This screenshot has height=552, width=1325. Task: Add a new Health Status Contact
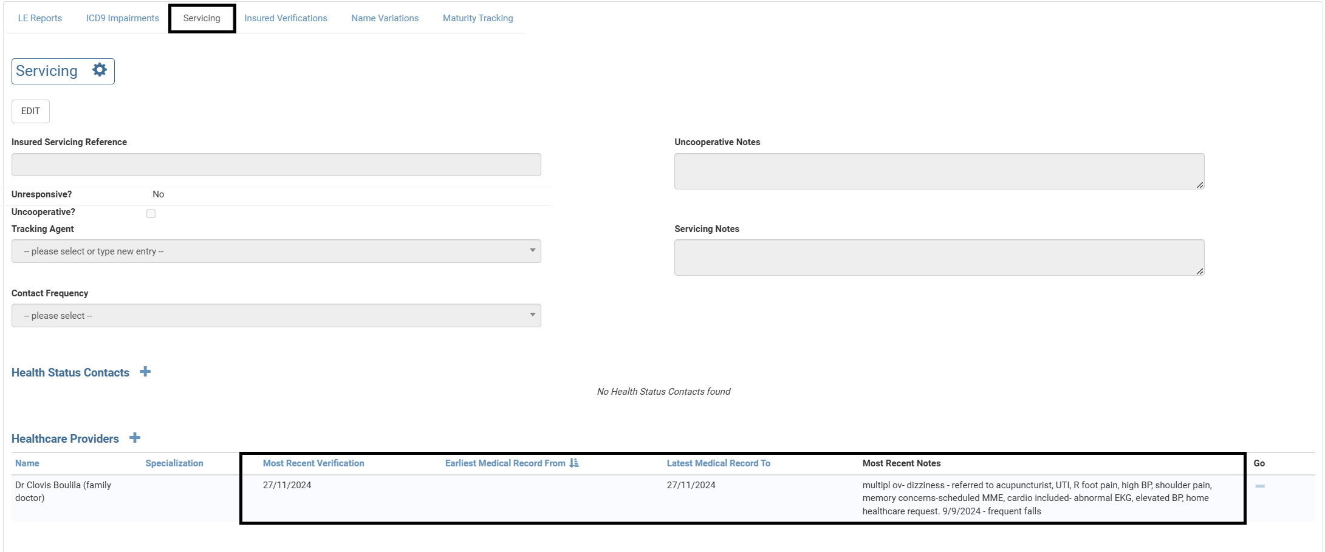tap(145, 372)
